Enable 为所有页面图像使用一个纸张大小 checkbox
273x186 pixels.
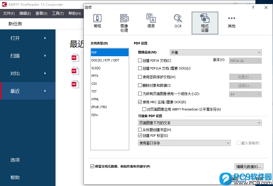click(140, 93)
